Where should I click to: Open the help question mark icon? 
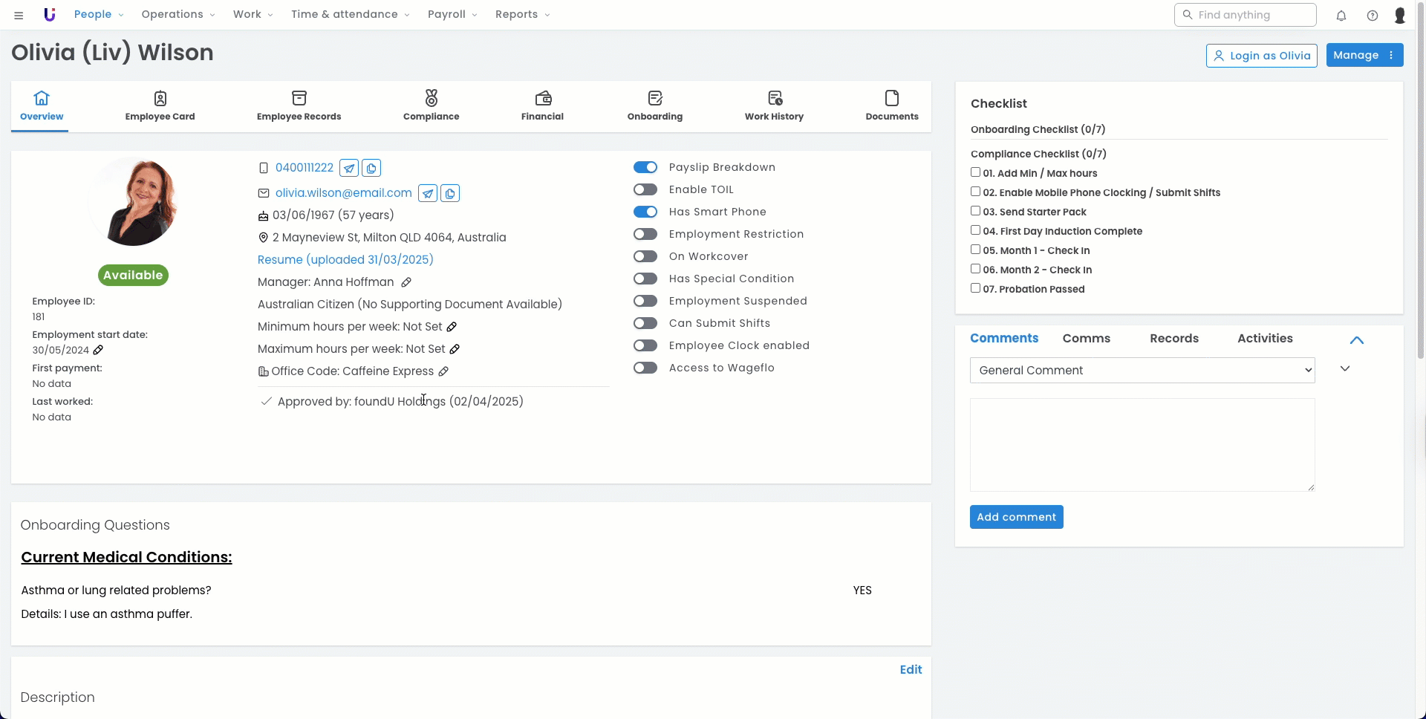click(x=1373, y=15)
